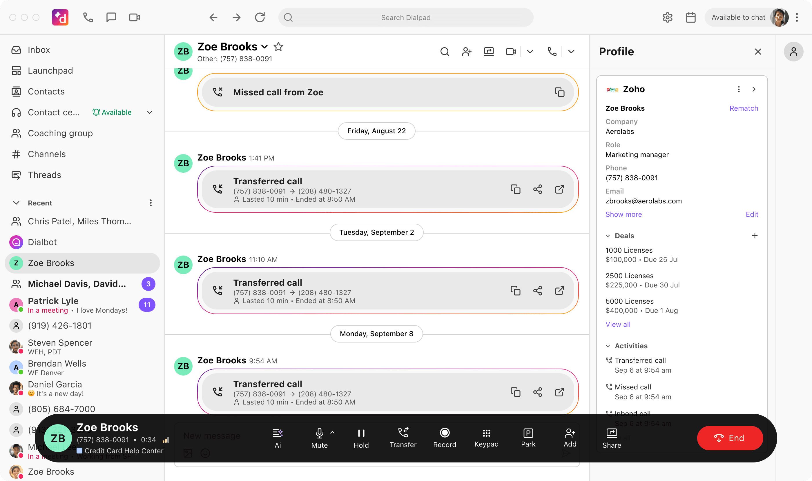The image size is (812, 481).
Task: Start a screen share with Zoe Brooks
Action: pyautogui.click(x=489, y=52)
